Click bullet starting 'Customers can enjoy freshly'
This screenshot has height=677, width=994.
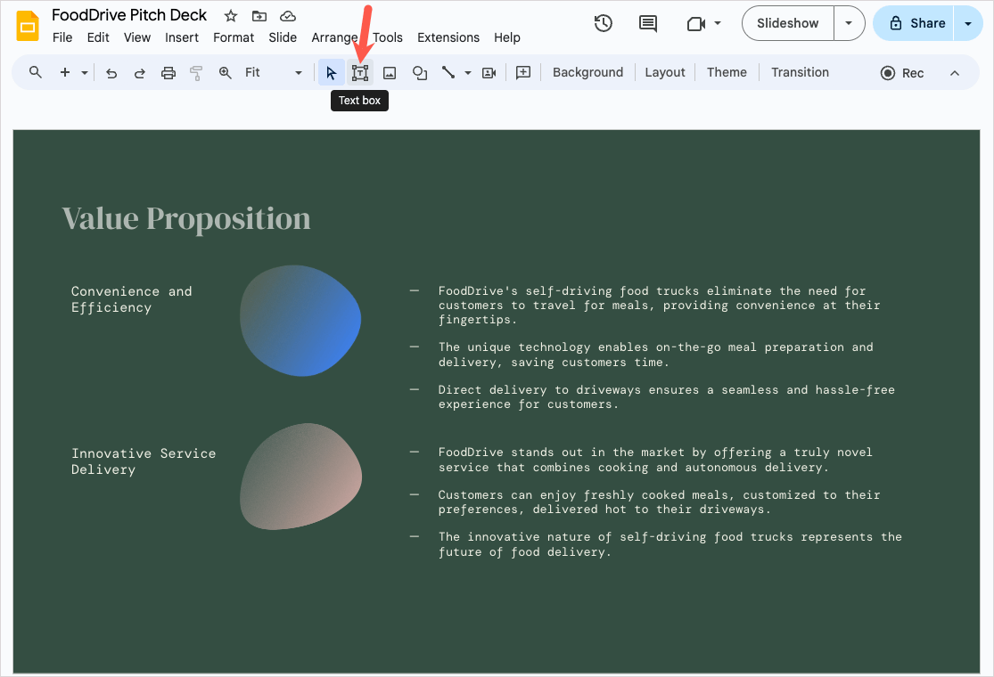pyautogui.click(x=660, y=502)
